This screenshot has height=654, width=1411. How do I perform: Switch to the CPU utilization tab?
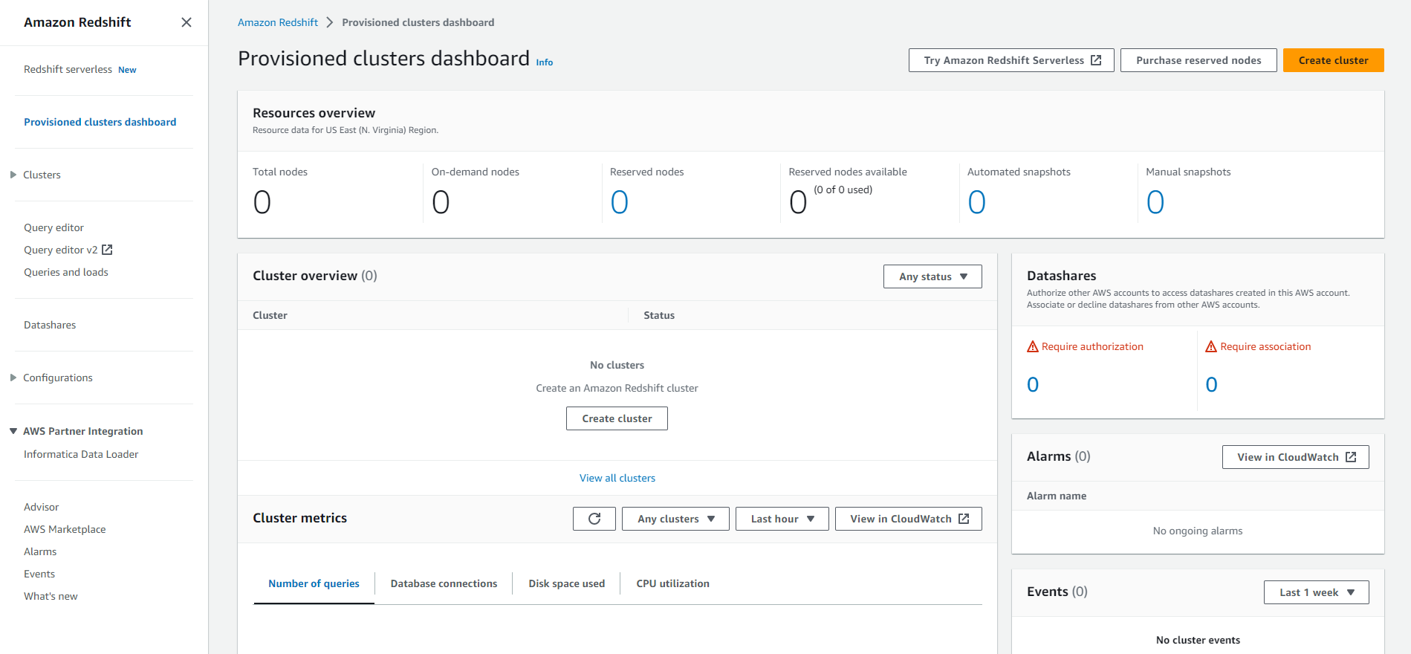(672, 583)
